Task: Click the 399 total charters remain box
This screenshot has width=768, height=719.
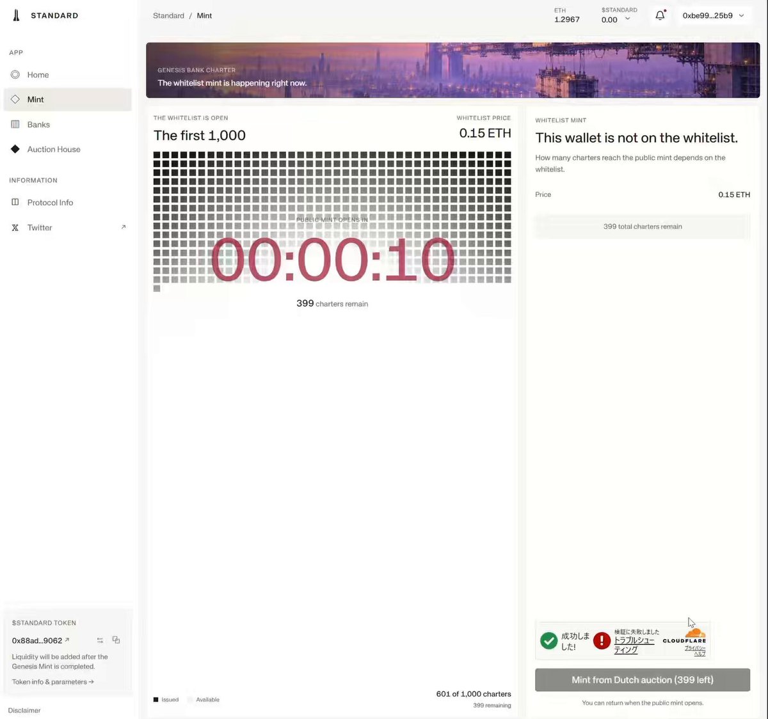Action: (643, 226)
